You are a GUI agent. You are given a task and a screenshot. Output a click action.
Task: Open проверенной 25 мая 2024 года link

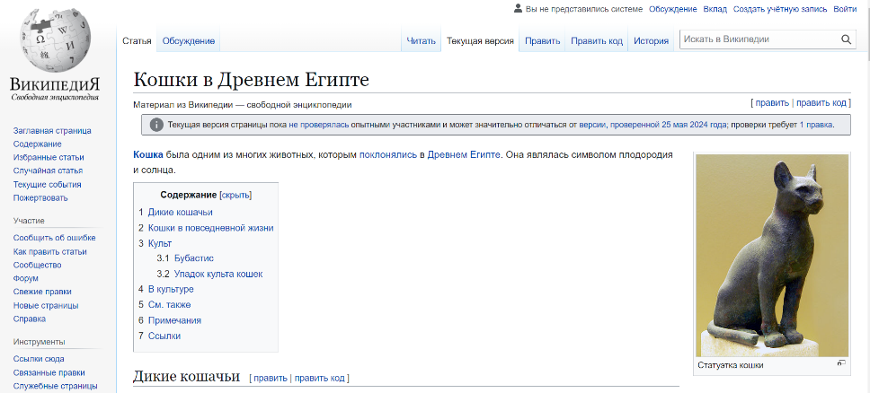[668, 125]
